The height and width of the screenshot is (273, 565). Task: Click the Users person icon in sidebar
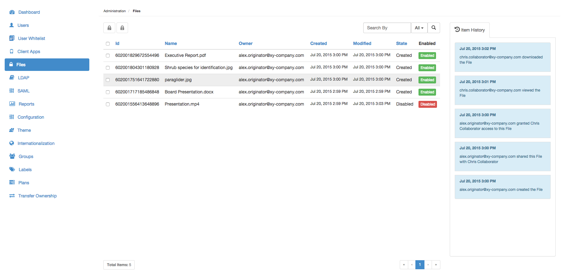point(12,25)
